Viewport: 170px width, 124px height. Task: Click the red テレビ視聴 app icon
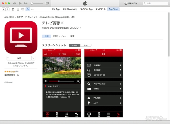[21, 37]
